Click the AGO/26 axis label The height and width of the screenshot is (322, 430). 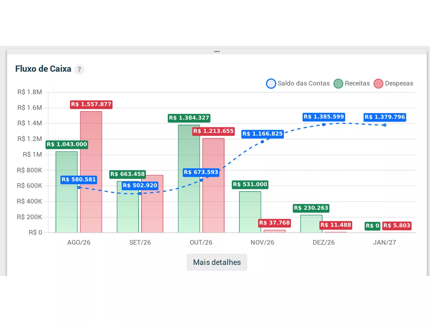[79, 242]
